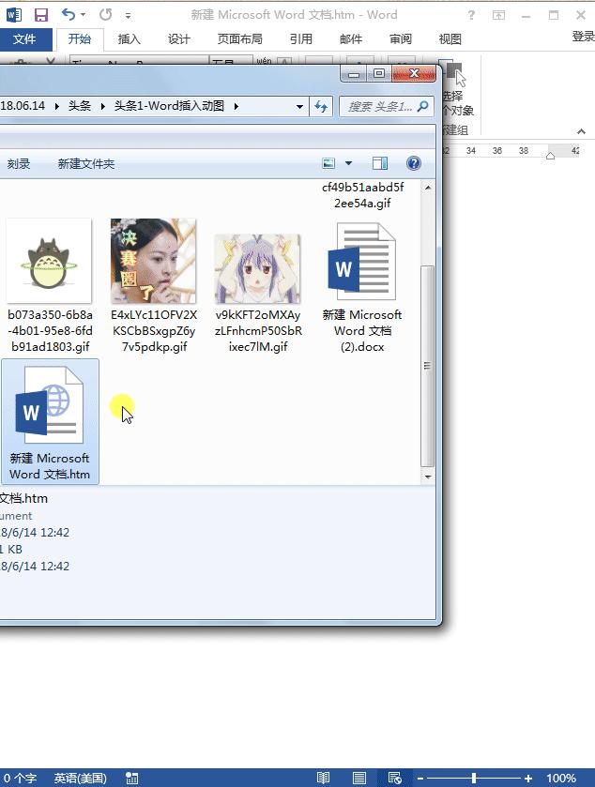Select the cf49b51aabd5f2ee54a.gif filename

pos(362,195)
